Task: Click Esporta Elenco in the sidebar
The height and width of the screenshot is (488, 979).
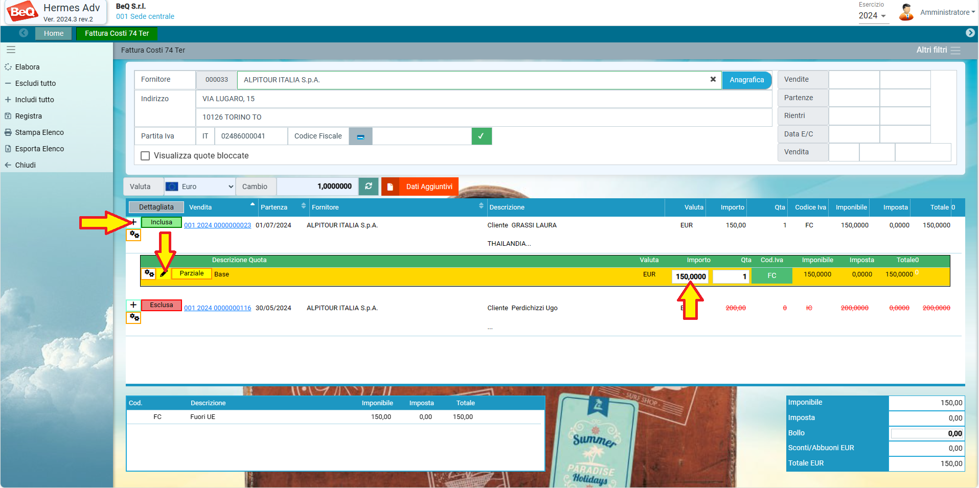Action: (x=39, y=149)
